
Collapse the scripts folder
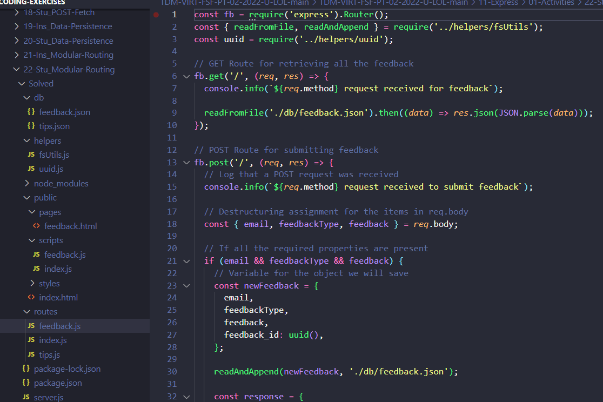coord(32,240)
